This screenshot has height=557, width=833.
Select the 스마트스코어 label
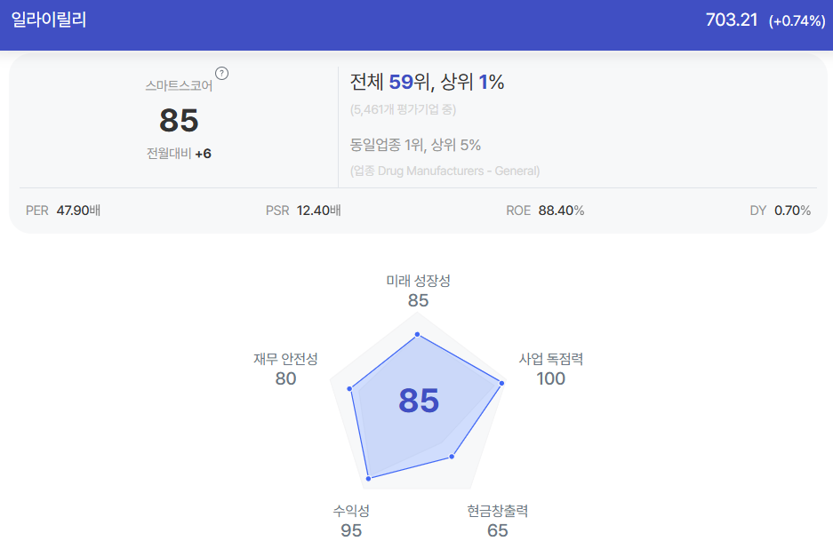[179, 85]
